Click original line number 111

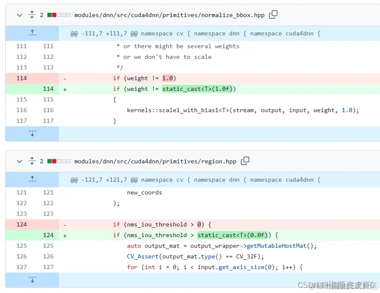coord(22,46)
